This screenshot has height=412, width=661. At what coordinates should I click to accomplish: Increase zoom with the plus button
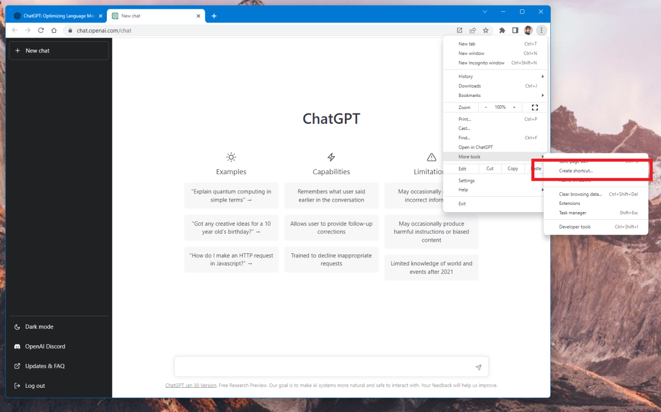[x=514, y=107]
